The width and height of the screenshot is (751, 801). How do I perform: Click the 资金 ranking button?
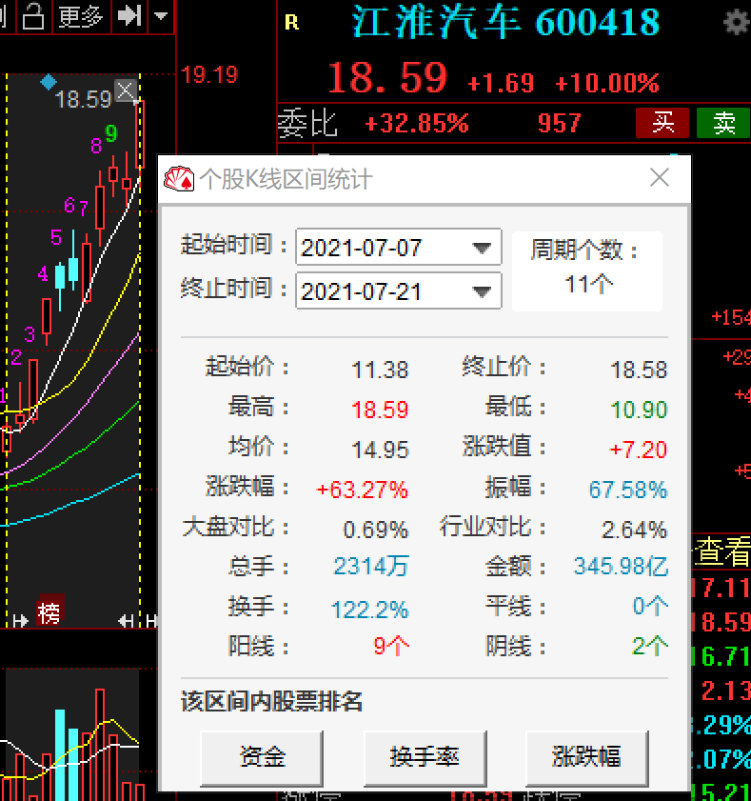click(x=262, y=757)
